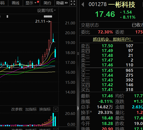Click the 换指标 link in volume panel
Screen dimensions: 143x130
[45, 109]
